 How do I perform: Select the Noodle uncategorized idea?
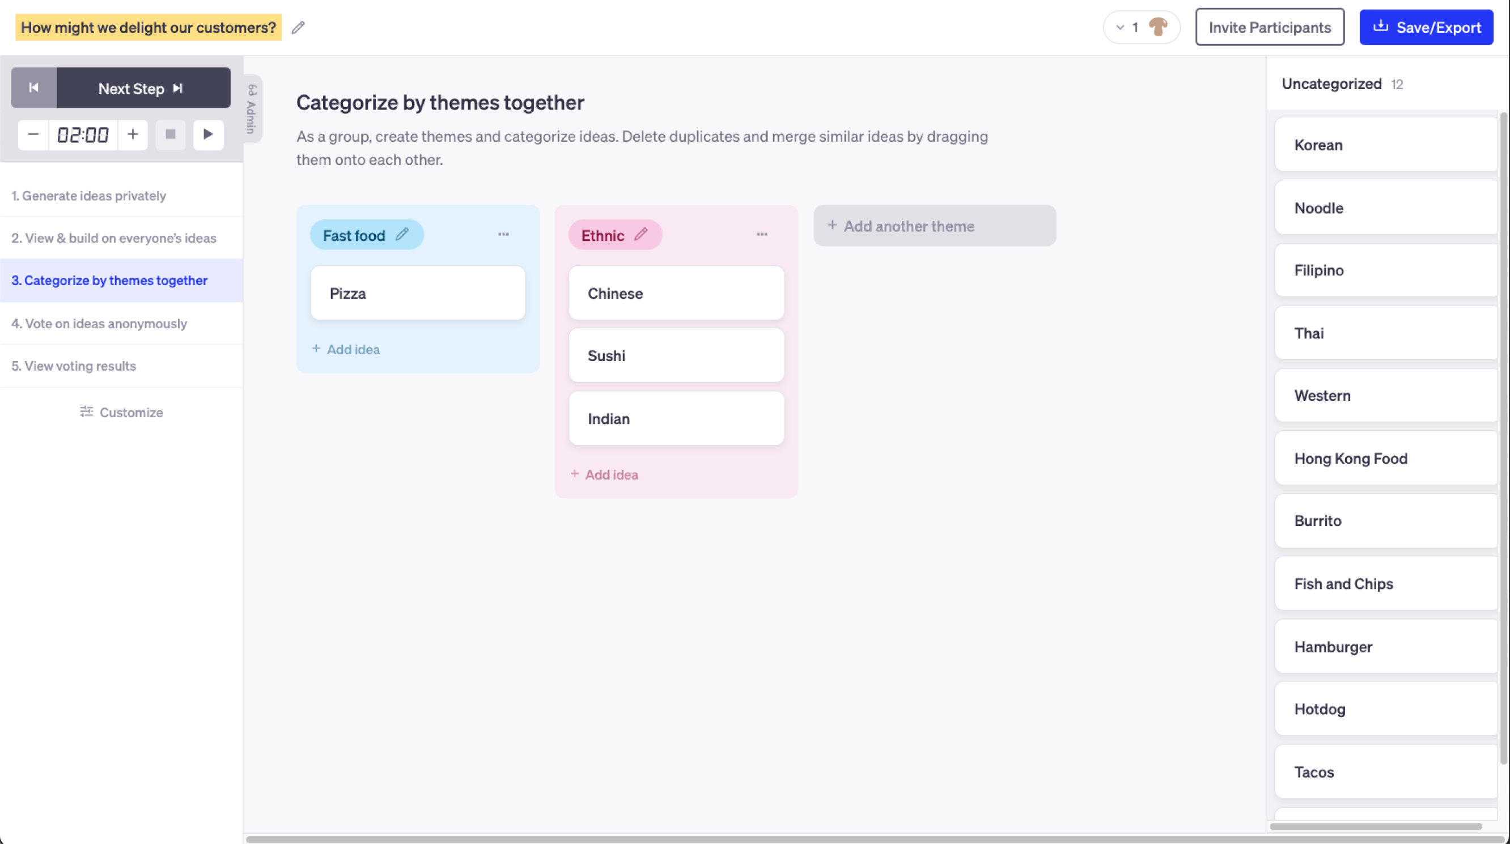tap(1386, 207)
